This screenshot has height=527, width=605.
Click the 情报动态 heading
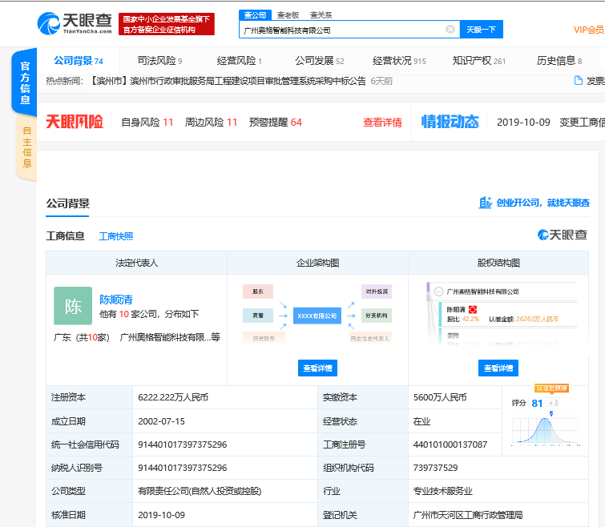point(450,122)
